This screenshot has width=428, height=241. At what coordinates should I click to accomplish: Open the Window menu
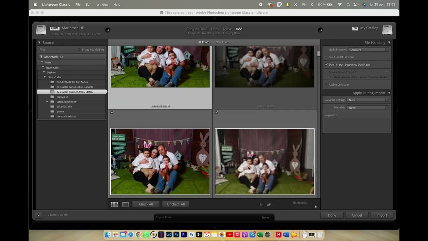coord(102,4)
